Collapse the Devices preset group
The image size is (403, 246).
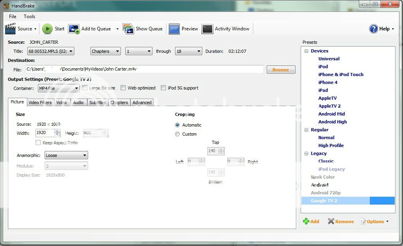[307, 50]
